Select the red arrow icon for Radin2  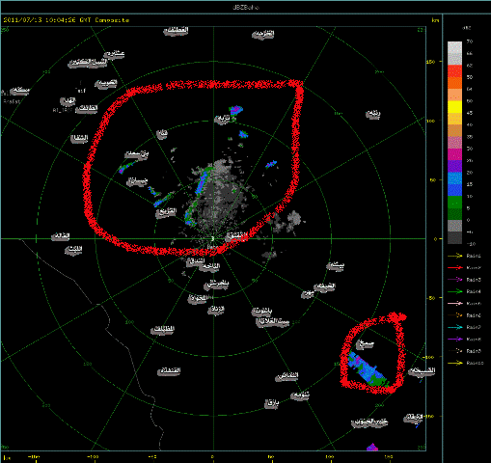point(455,267)
